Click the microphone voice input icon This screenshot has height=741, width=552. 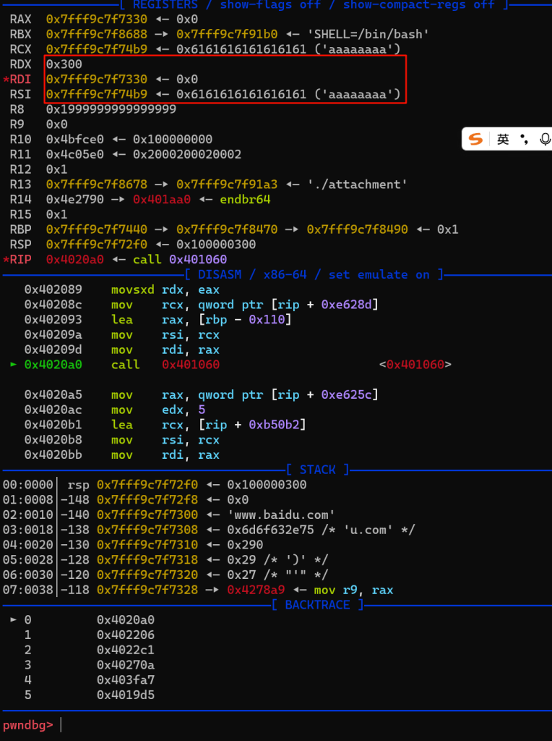click(544, 139)
